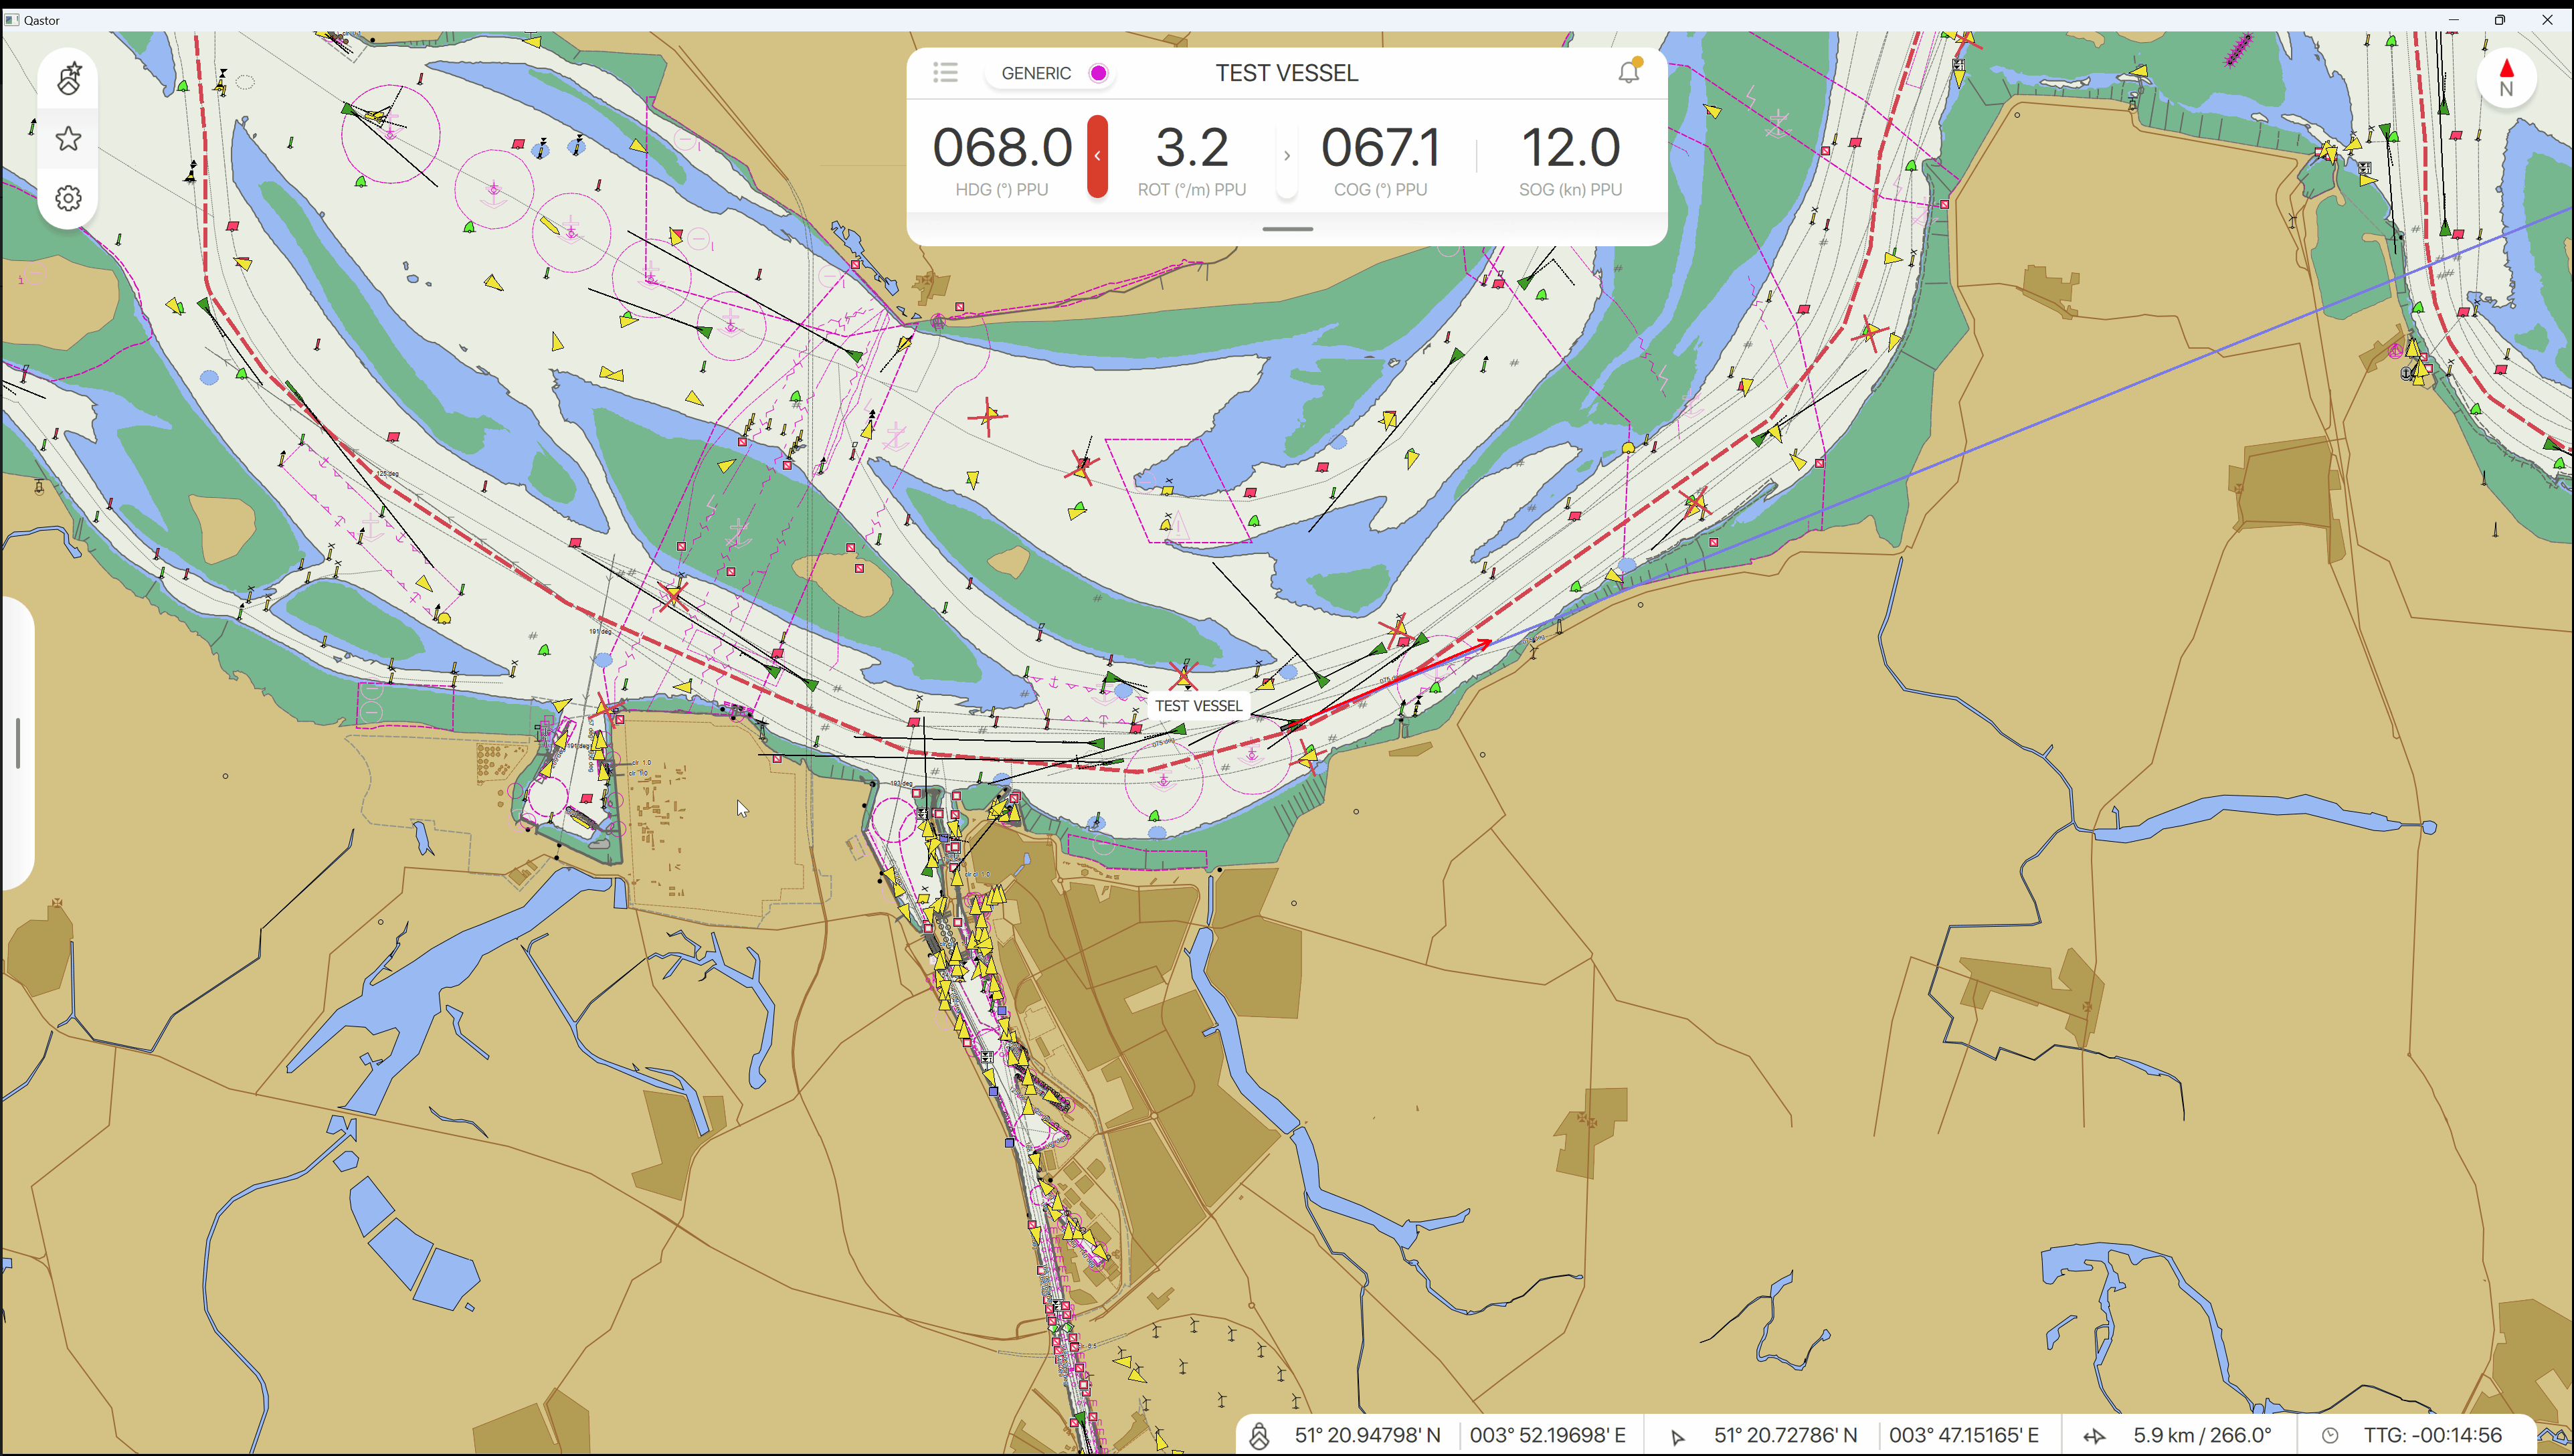Click the red left rate-of-turn chevron
Image resolution: width=2574 pixels, height=1456 pixels.
tap(1097, 156)
